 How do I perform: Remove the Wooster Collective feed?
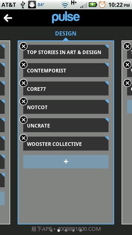[x=24, y=138]
